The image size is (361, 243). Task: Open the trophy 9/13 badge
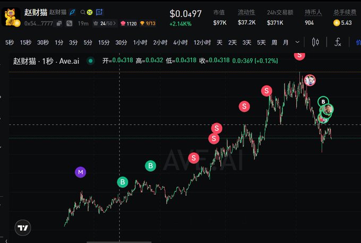[x=148, y=23]
